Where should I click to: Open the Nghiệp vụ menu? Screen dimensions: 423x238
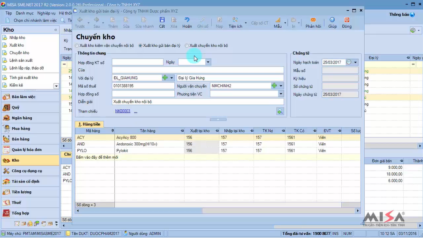pyautogui.click(x=46, y=13)
